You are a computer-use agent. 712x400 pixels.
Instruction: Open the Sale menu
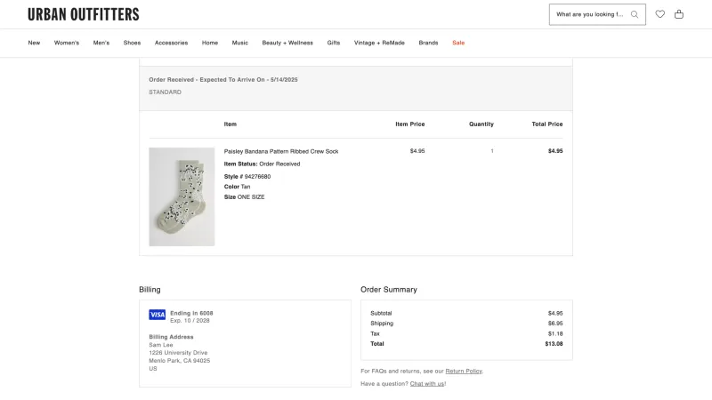[x=458, y=43]
